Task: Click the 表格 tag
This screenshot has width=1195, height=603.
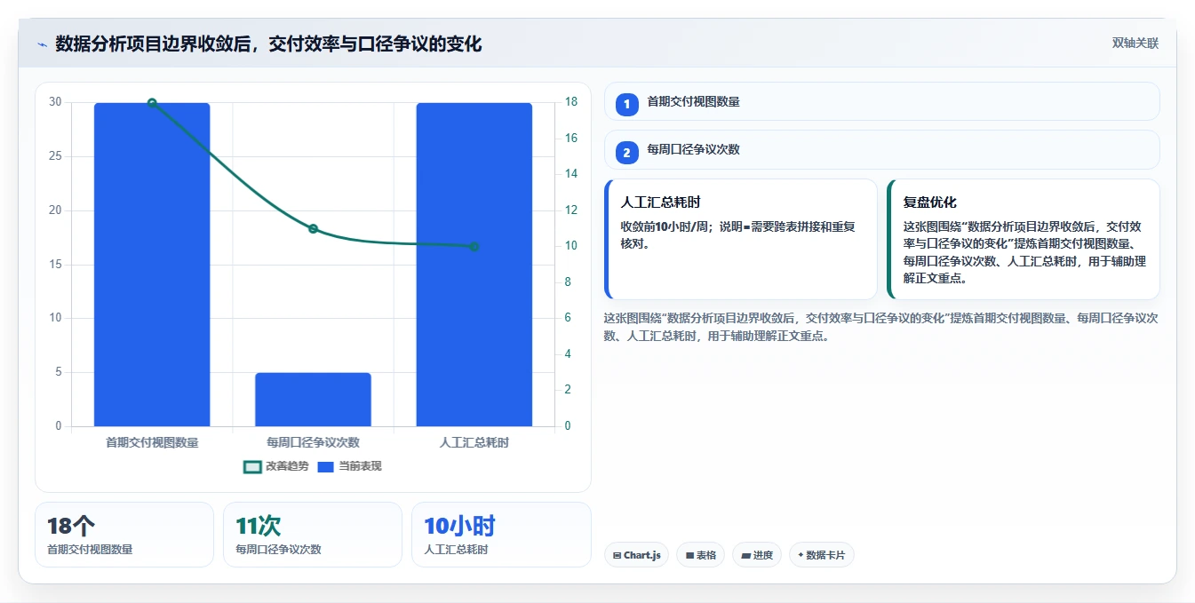Action: coord(701,555)
